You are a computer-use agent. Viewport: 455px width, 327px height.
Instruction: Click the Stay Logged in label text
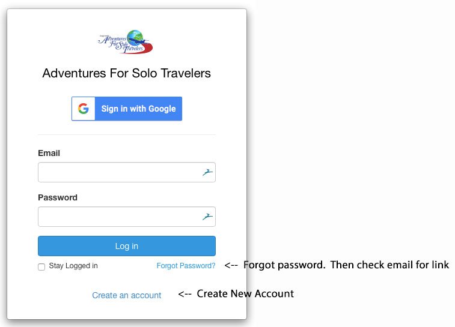(73, 266)
